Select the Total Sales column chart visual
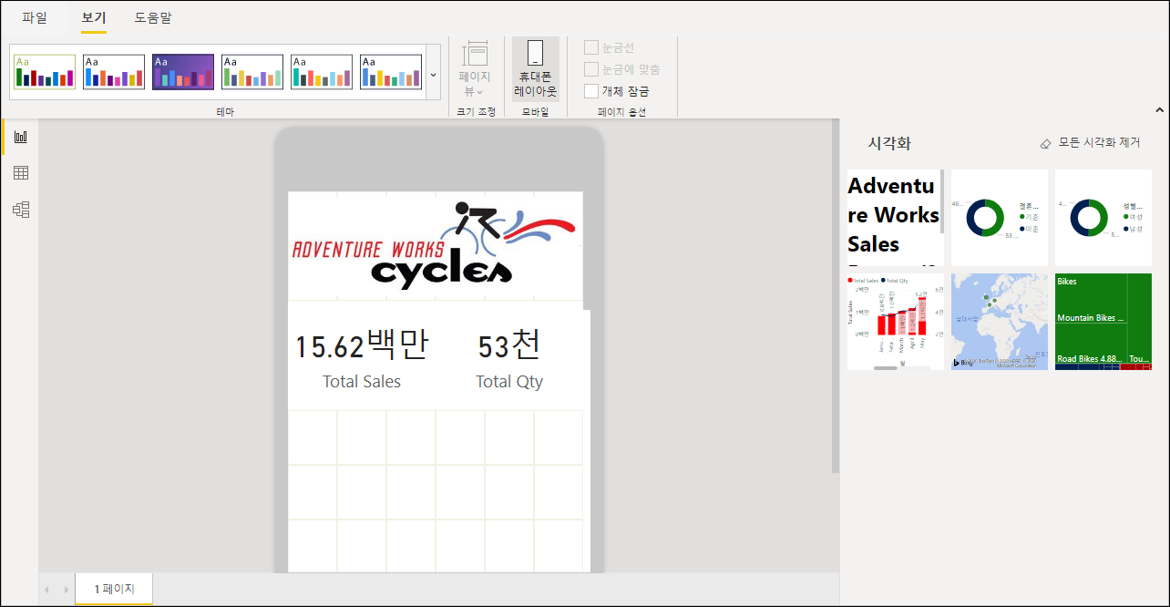1170x607 pixels. point(895,322)
